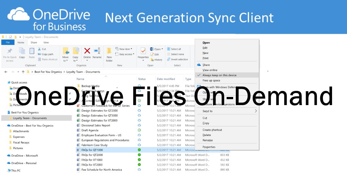Click Best For You Organics breadcrumb
Image resolution: width=347 pixels, height=173 pixels.
coord(48,72)
